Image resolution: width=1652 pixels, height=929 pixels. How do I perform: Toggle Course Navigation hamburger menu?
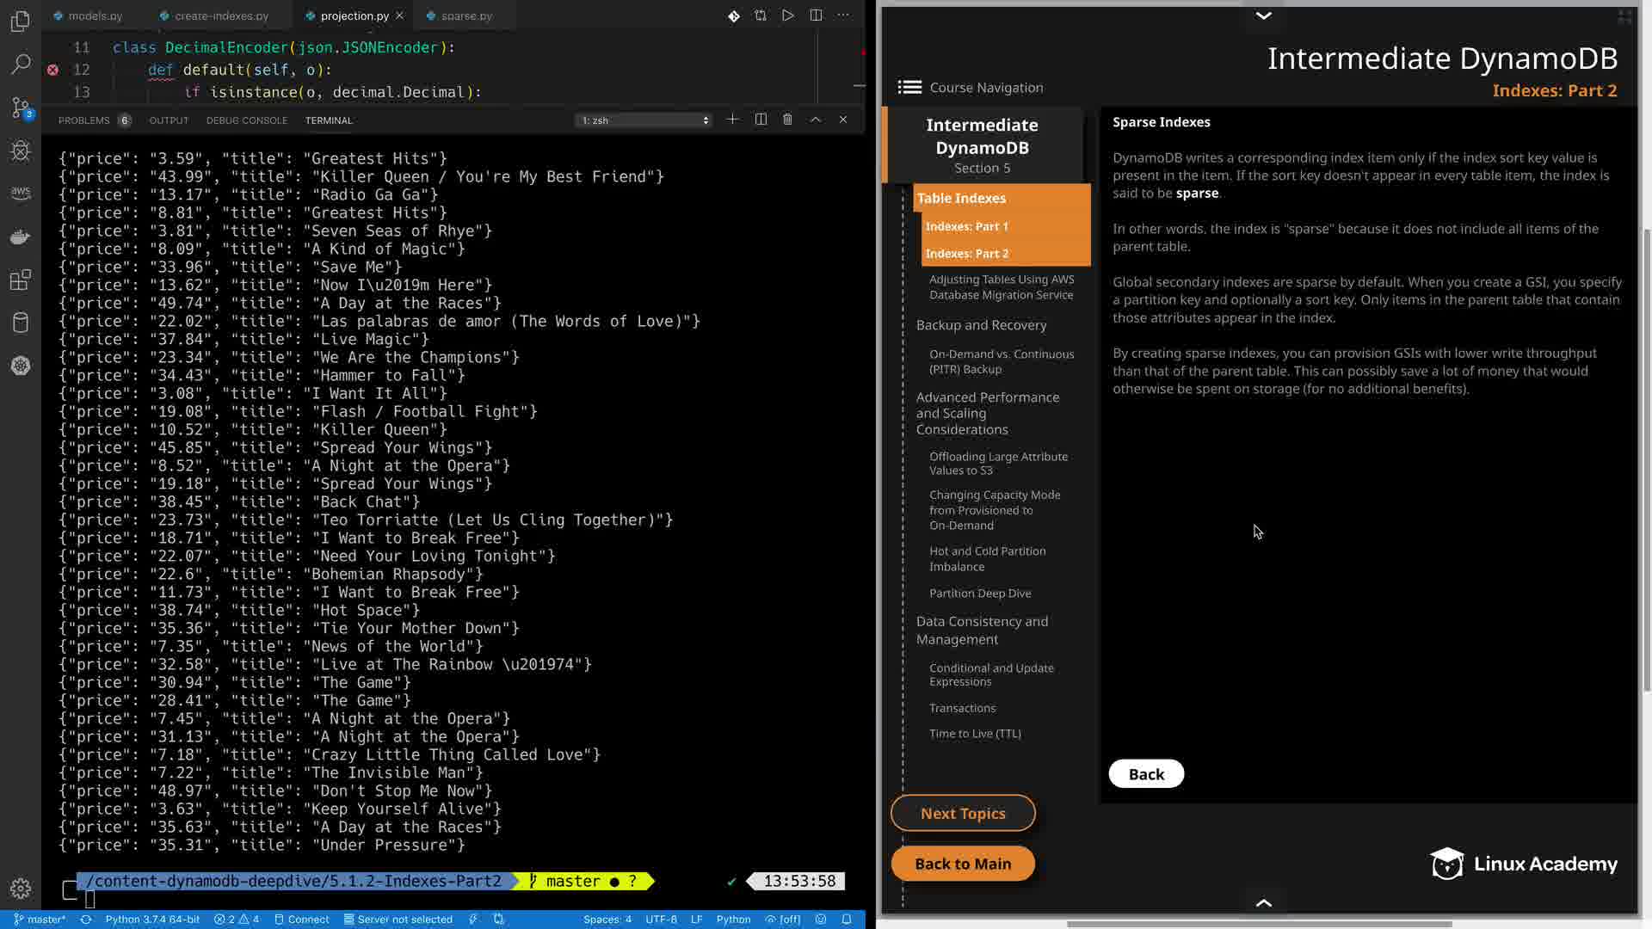click(909, 87)
